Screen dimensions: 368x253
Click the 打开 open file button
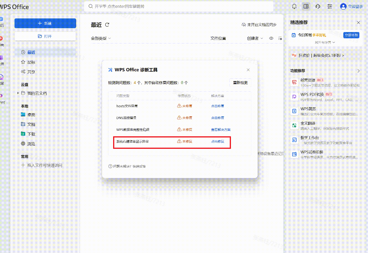click(x=45, y=36)
